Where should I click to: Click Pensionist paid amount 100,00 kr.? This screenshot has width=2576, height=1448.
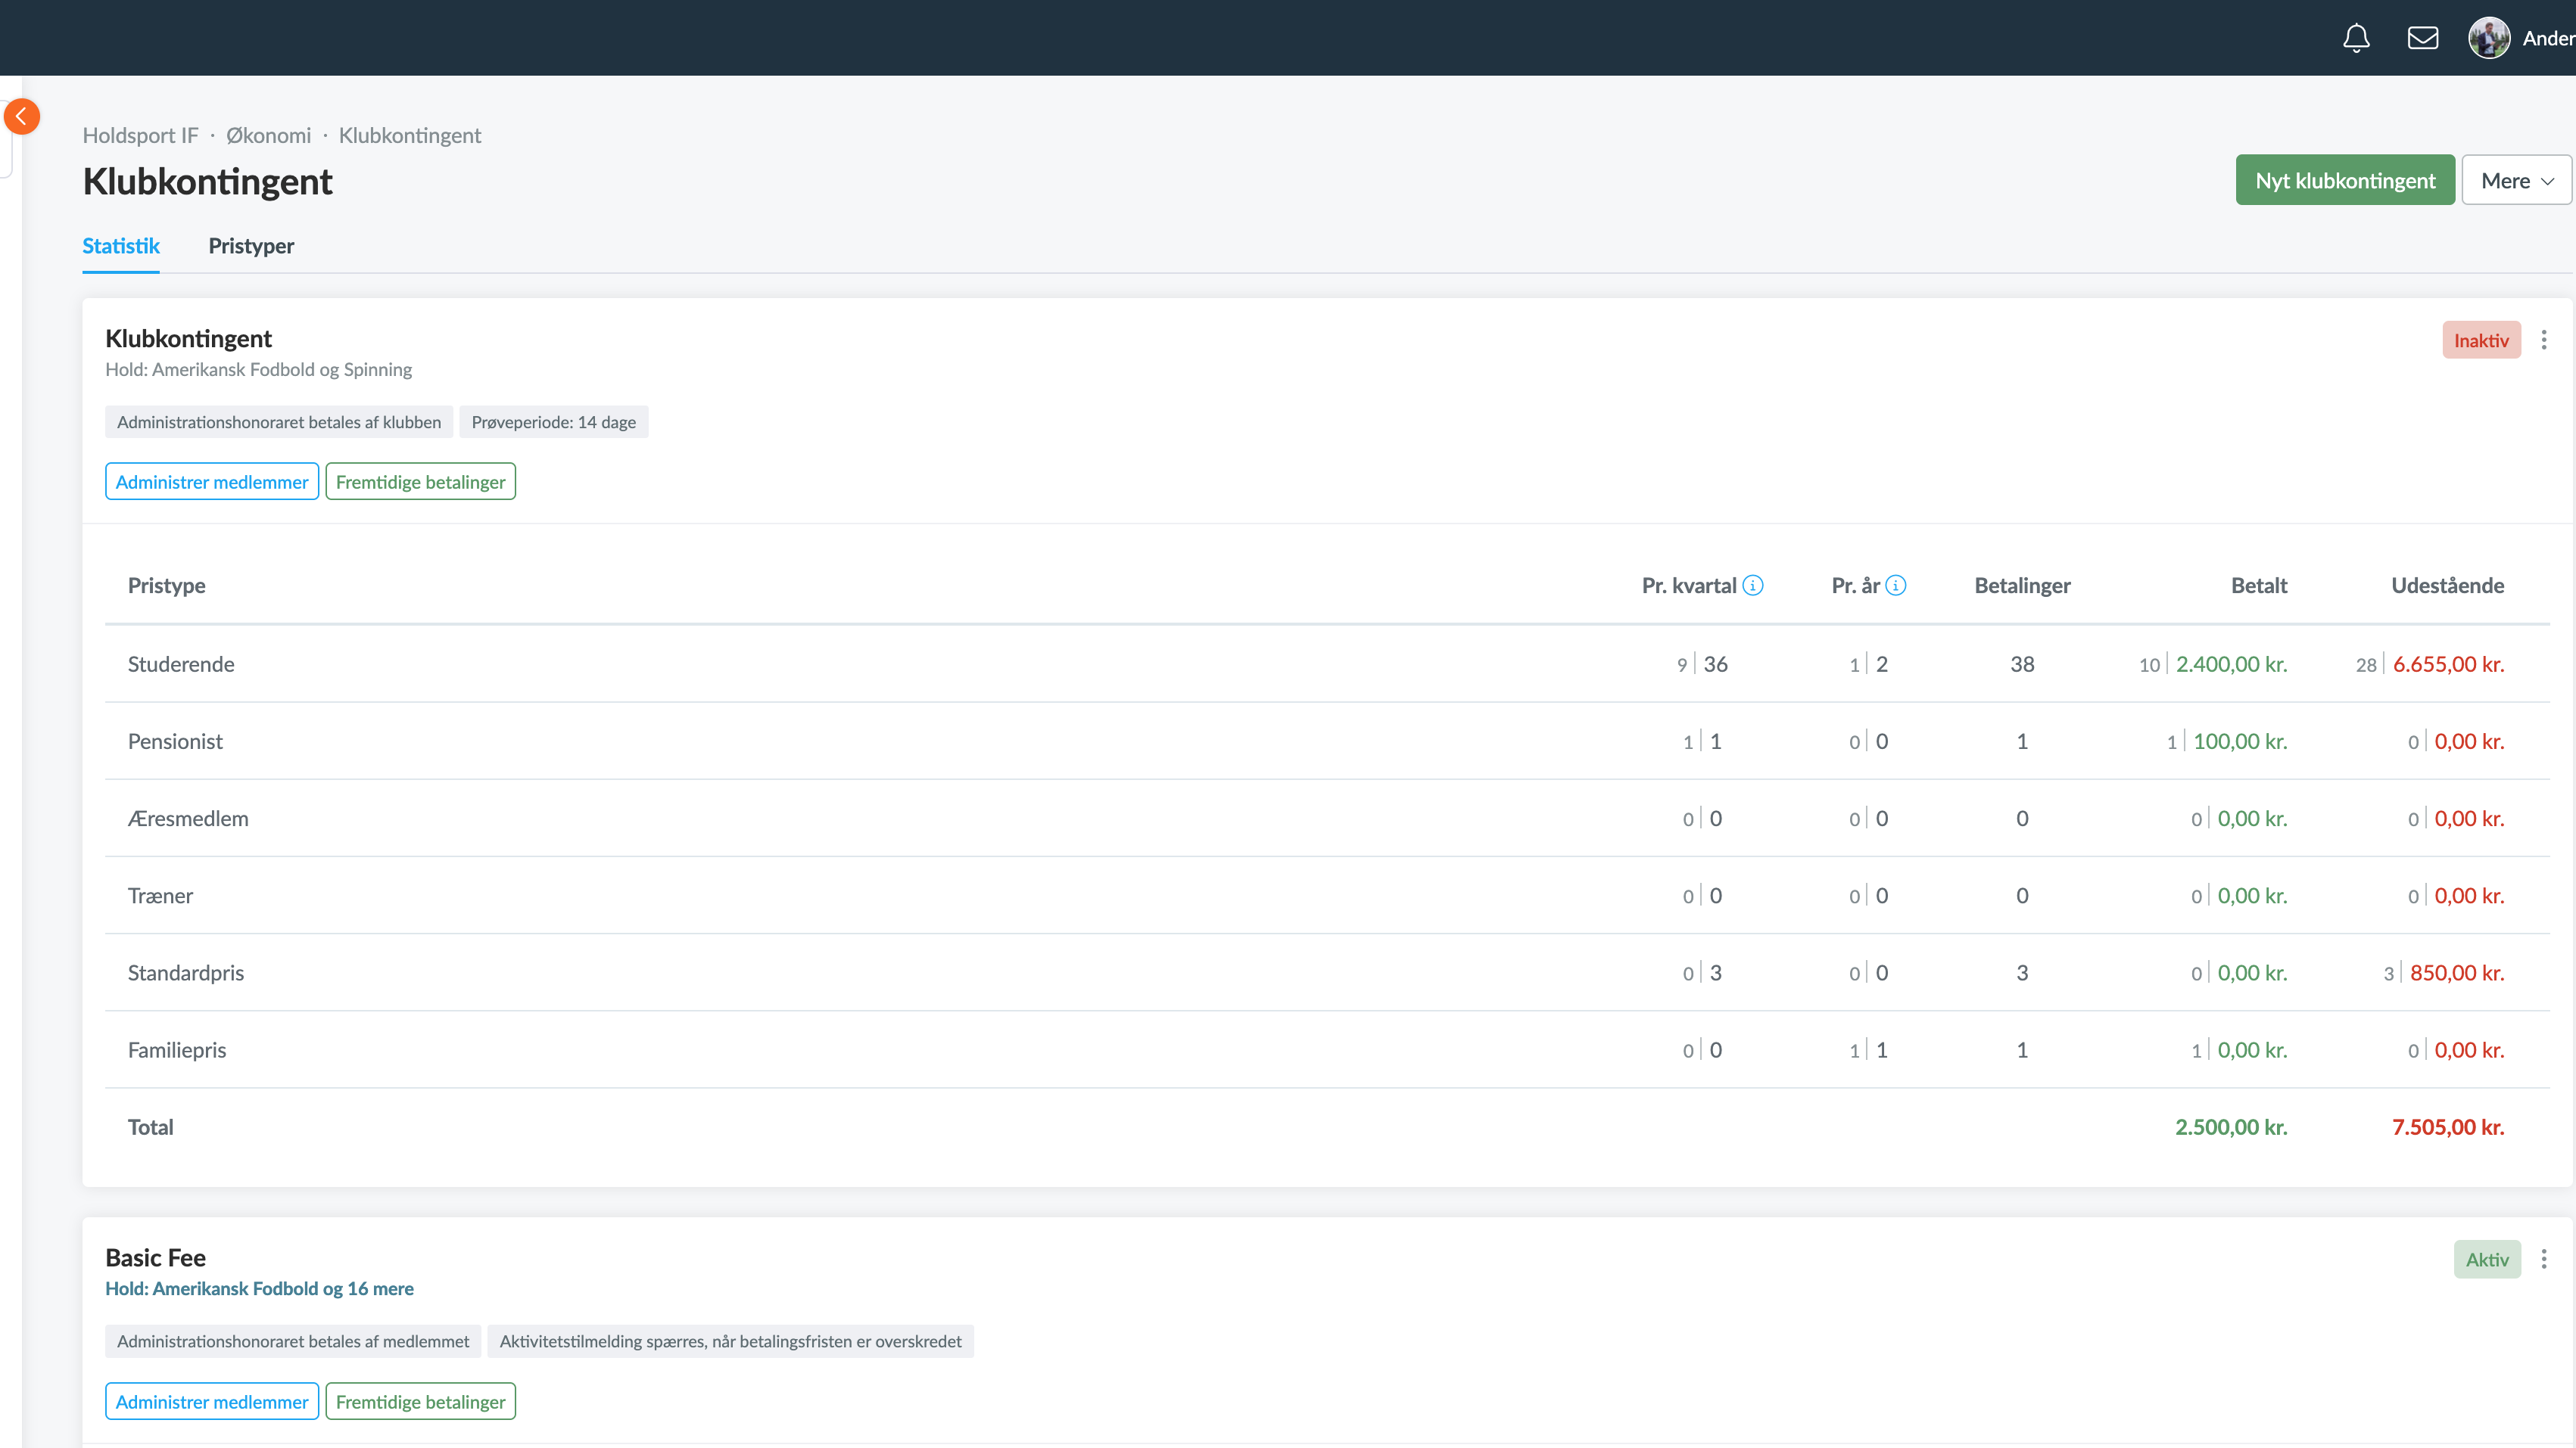pyautogui.click(x=2240, y=741)
